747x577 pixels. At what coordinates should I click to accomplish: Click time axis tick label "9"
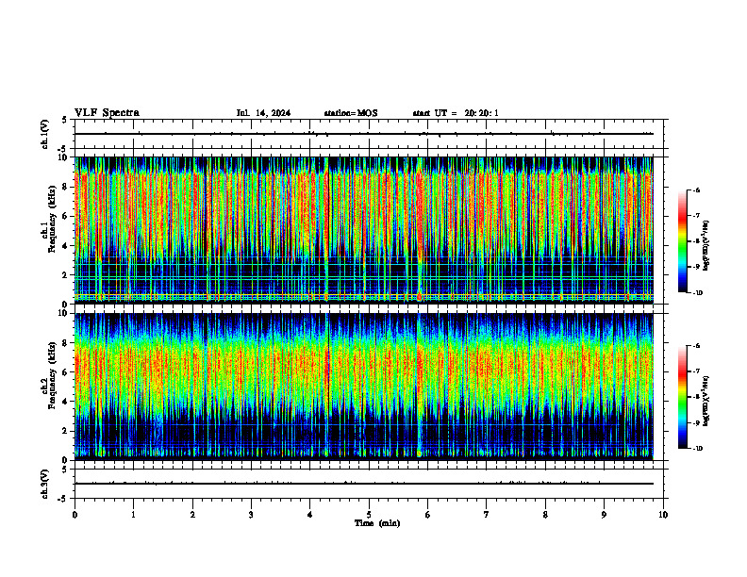[x=604, y=515]
